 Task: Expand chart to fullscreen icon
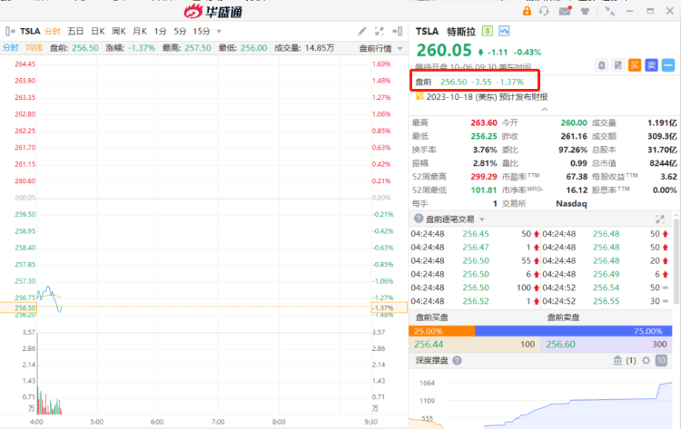(x=380, y=31)
